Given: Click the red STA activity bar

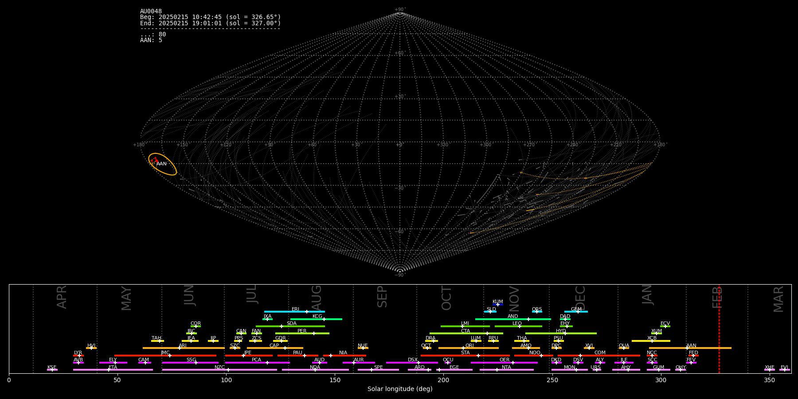Looking at the screenshot, I should [465, 355].
